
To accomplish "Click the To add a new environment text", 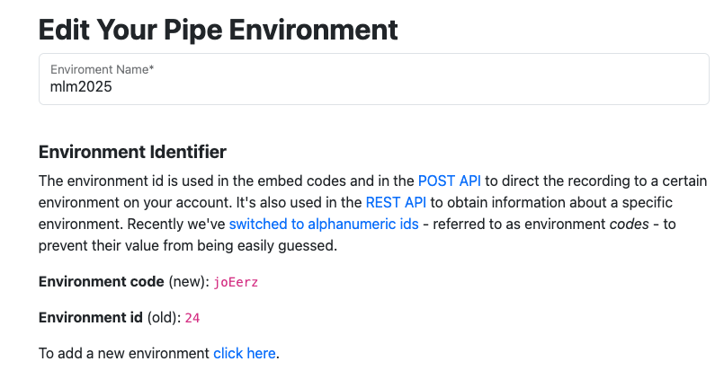I will pos(124,353).
